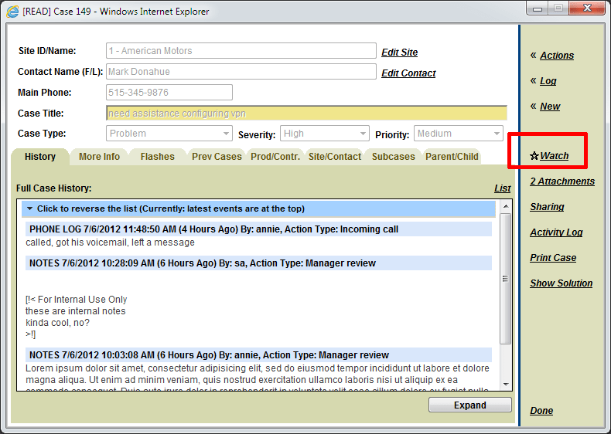This screenshot has height=434, width=611.
Task: Click the Done link
Action: [x=541, y=411]
